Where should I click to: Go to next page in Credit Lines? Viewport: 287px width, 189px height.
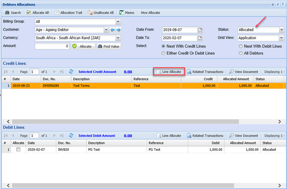[x=54, y=71]
